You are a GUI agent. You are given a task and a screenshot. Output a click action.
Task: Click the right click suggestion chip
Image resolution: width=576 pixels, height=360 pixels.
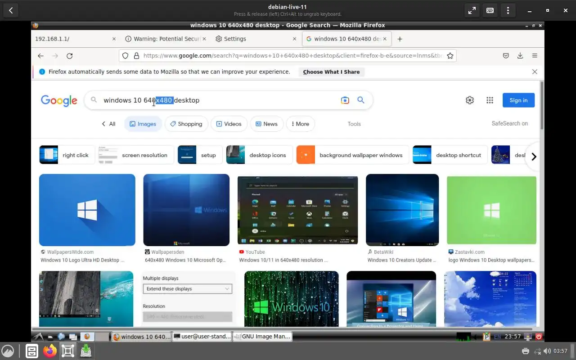click(67, 155)
